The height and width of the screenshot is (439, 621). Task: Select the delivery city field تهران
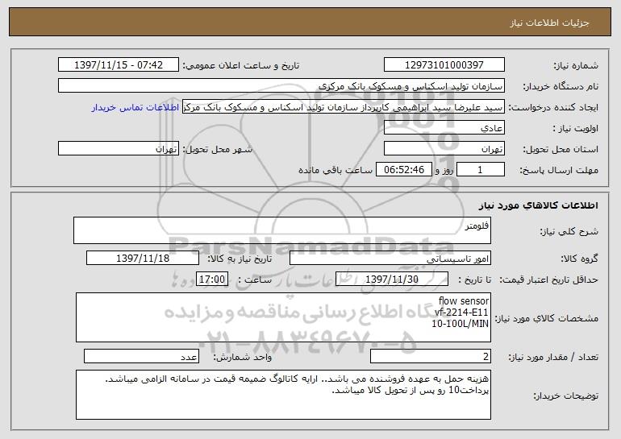click(119, 148)
